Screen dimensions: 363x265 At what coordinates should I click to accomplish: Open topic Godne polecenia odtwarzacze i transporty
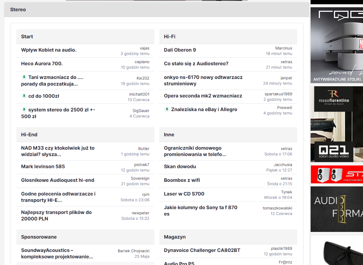(x=58, y=197)
